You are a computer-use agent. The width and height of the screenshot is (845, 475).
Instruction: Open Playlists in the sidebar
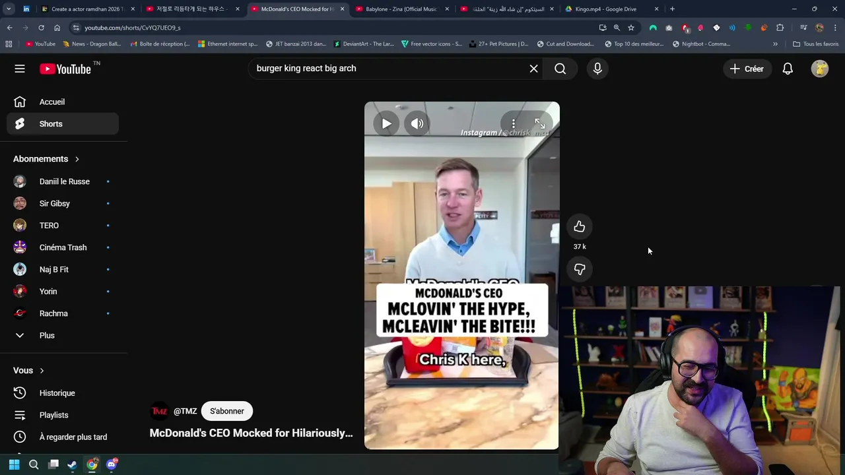63,415
